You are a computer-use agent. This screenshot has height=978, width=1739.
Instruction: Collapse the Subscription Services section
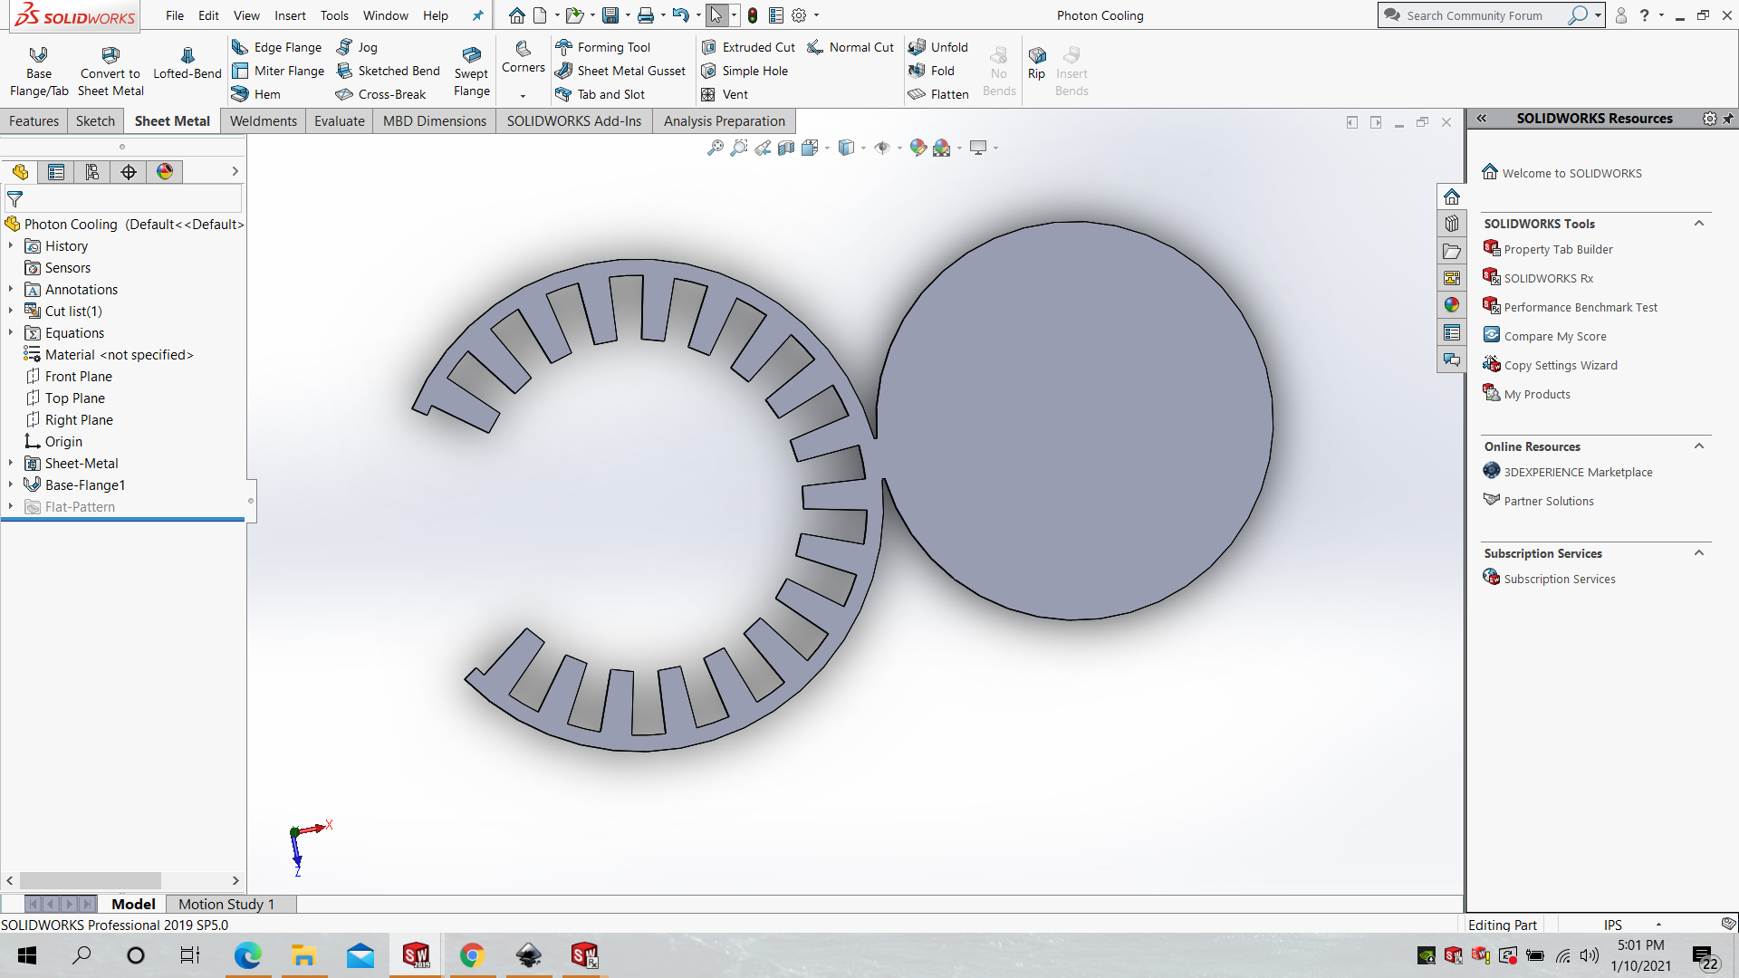point(1699,553)
